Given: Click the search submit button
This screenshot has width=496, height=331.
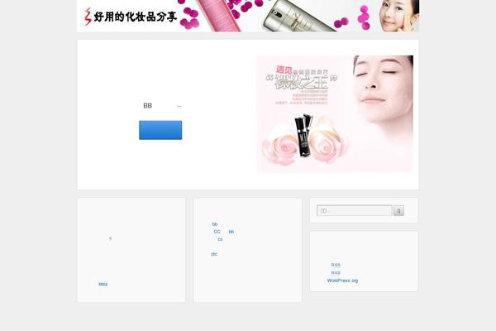Looking at the screenshot, I should [x=398, y=211].
